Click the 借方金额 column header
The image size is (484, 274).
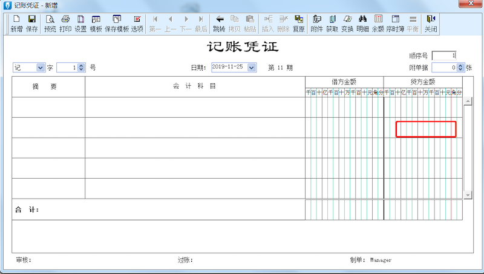344,82
